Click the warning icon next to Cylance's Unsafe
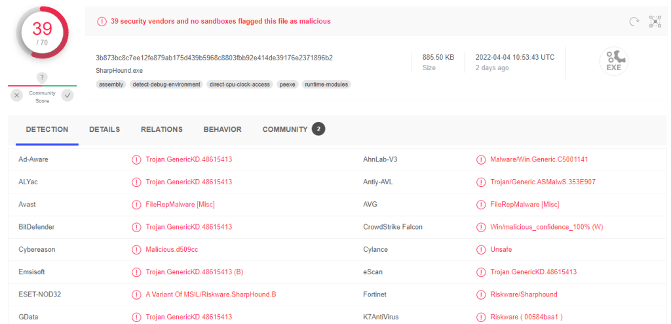 [x=481, y=249]
